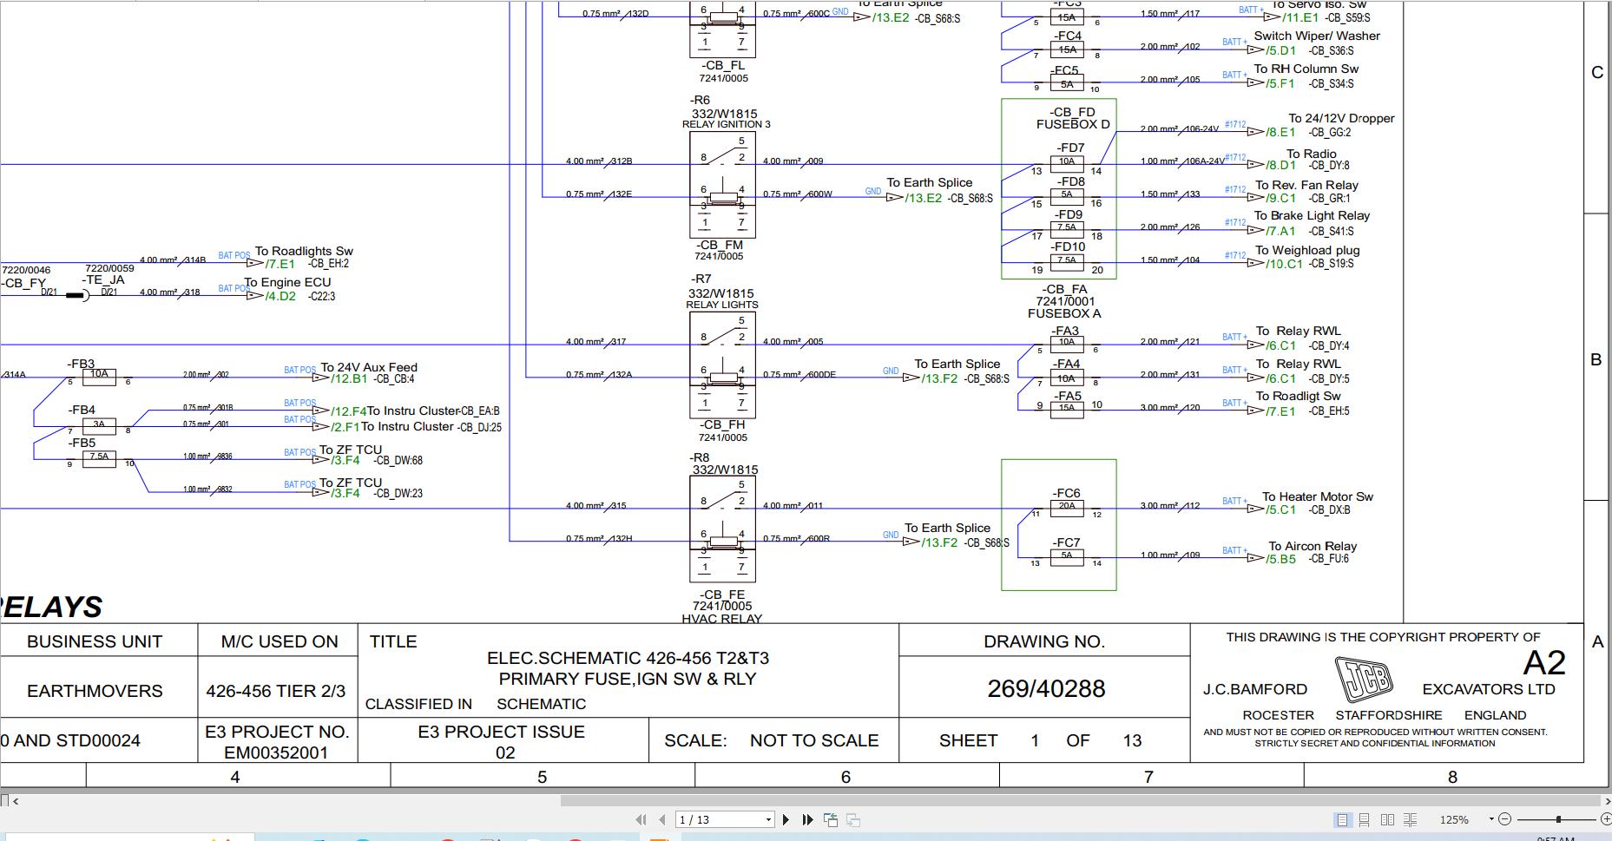Zoom in using the plus icon
Screen dimensions: 1612x841
pyautogui.click(x=1605, y=818)
